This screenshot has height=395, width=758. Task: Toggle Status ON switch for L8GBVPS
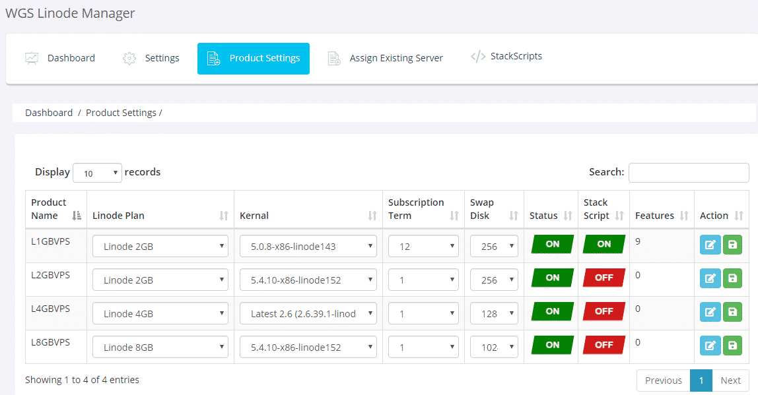click(552, 345)
